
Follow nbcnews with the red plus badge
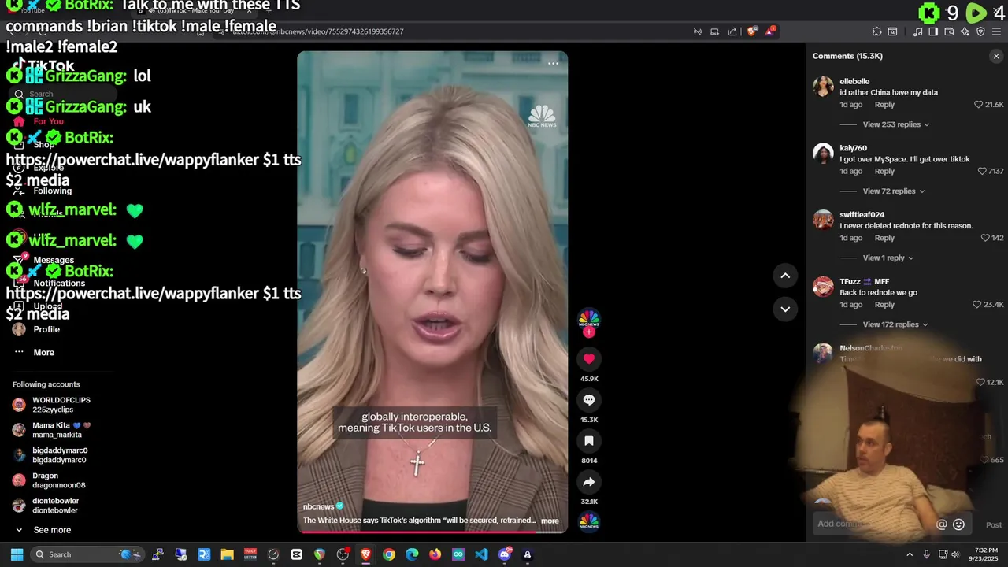pyautogui.click(x=588, y=332)
